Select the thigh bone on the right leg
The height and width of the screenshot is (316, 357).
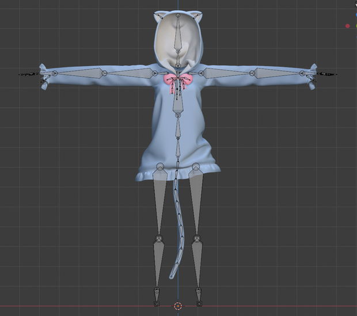click(x=196, y=203)
